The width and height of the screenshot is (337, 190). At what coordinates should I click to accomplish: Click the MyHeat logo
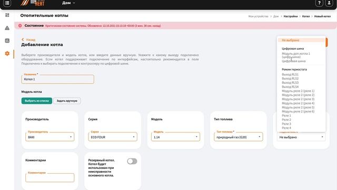pos(33,3)
